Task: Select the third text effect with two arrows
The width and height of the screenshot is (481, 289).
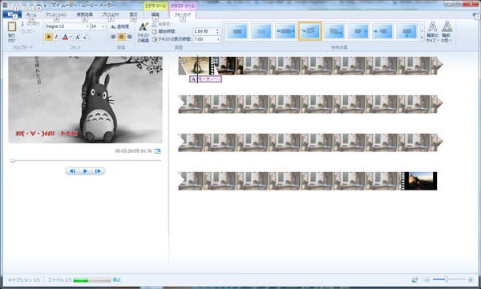Action: 285,31
